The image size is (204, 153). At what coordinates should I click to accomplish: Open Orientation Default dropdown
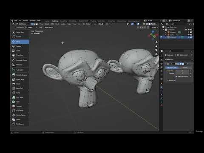click(x=31, y=28)
